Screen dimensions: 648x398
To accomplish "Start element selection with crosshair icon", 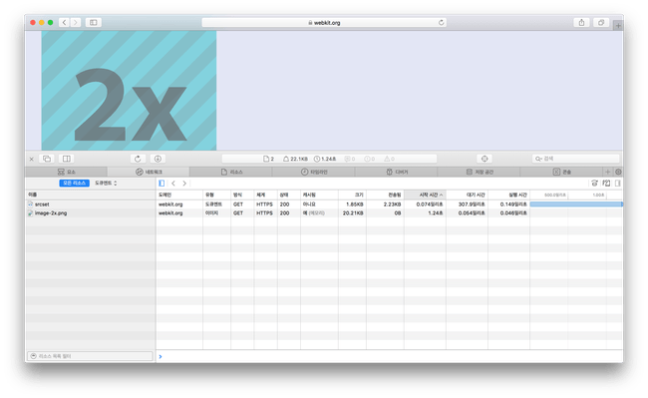I will click(x=485, y=159).
